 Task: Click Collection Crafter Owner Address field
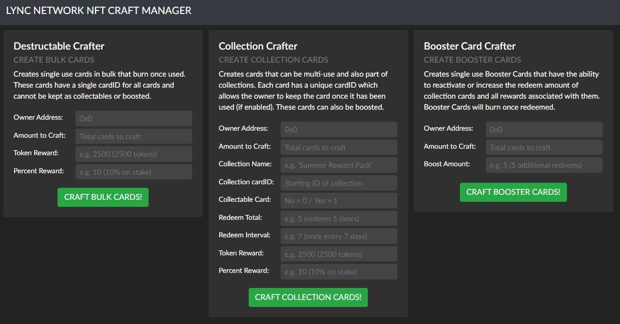(339, 130)
